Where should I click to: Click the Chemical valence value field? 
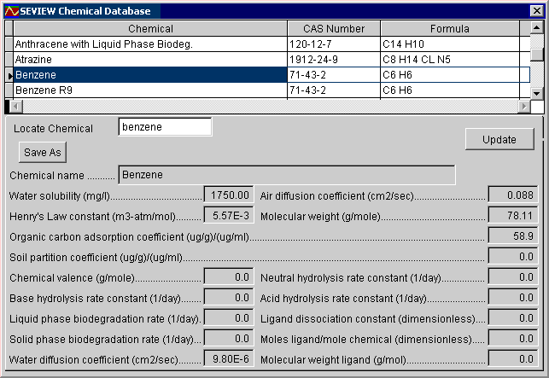pos(229,277)
